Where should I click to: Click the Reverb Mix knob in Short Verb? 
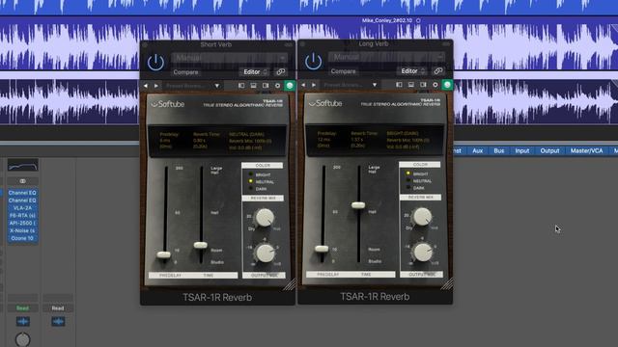pos(265,217)
